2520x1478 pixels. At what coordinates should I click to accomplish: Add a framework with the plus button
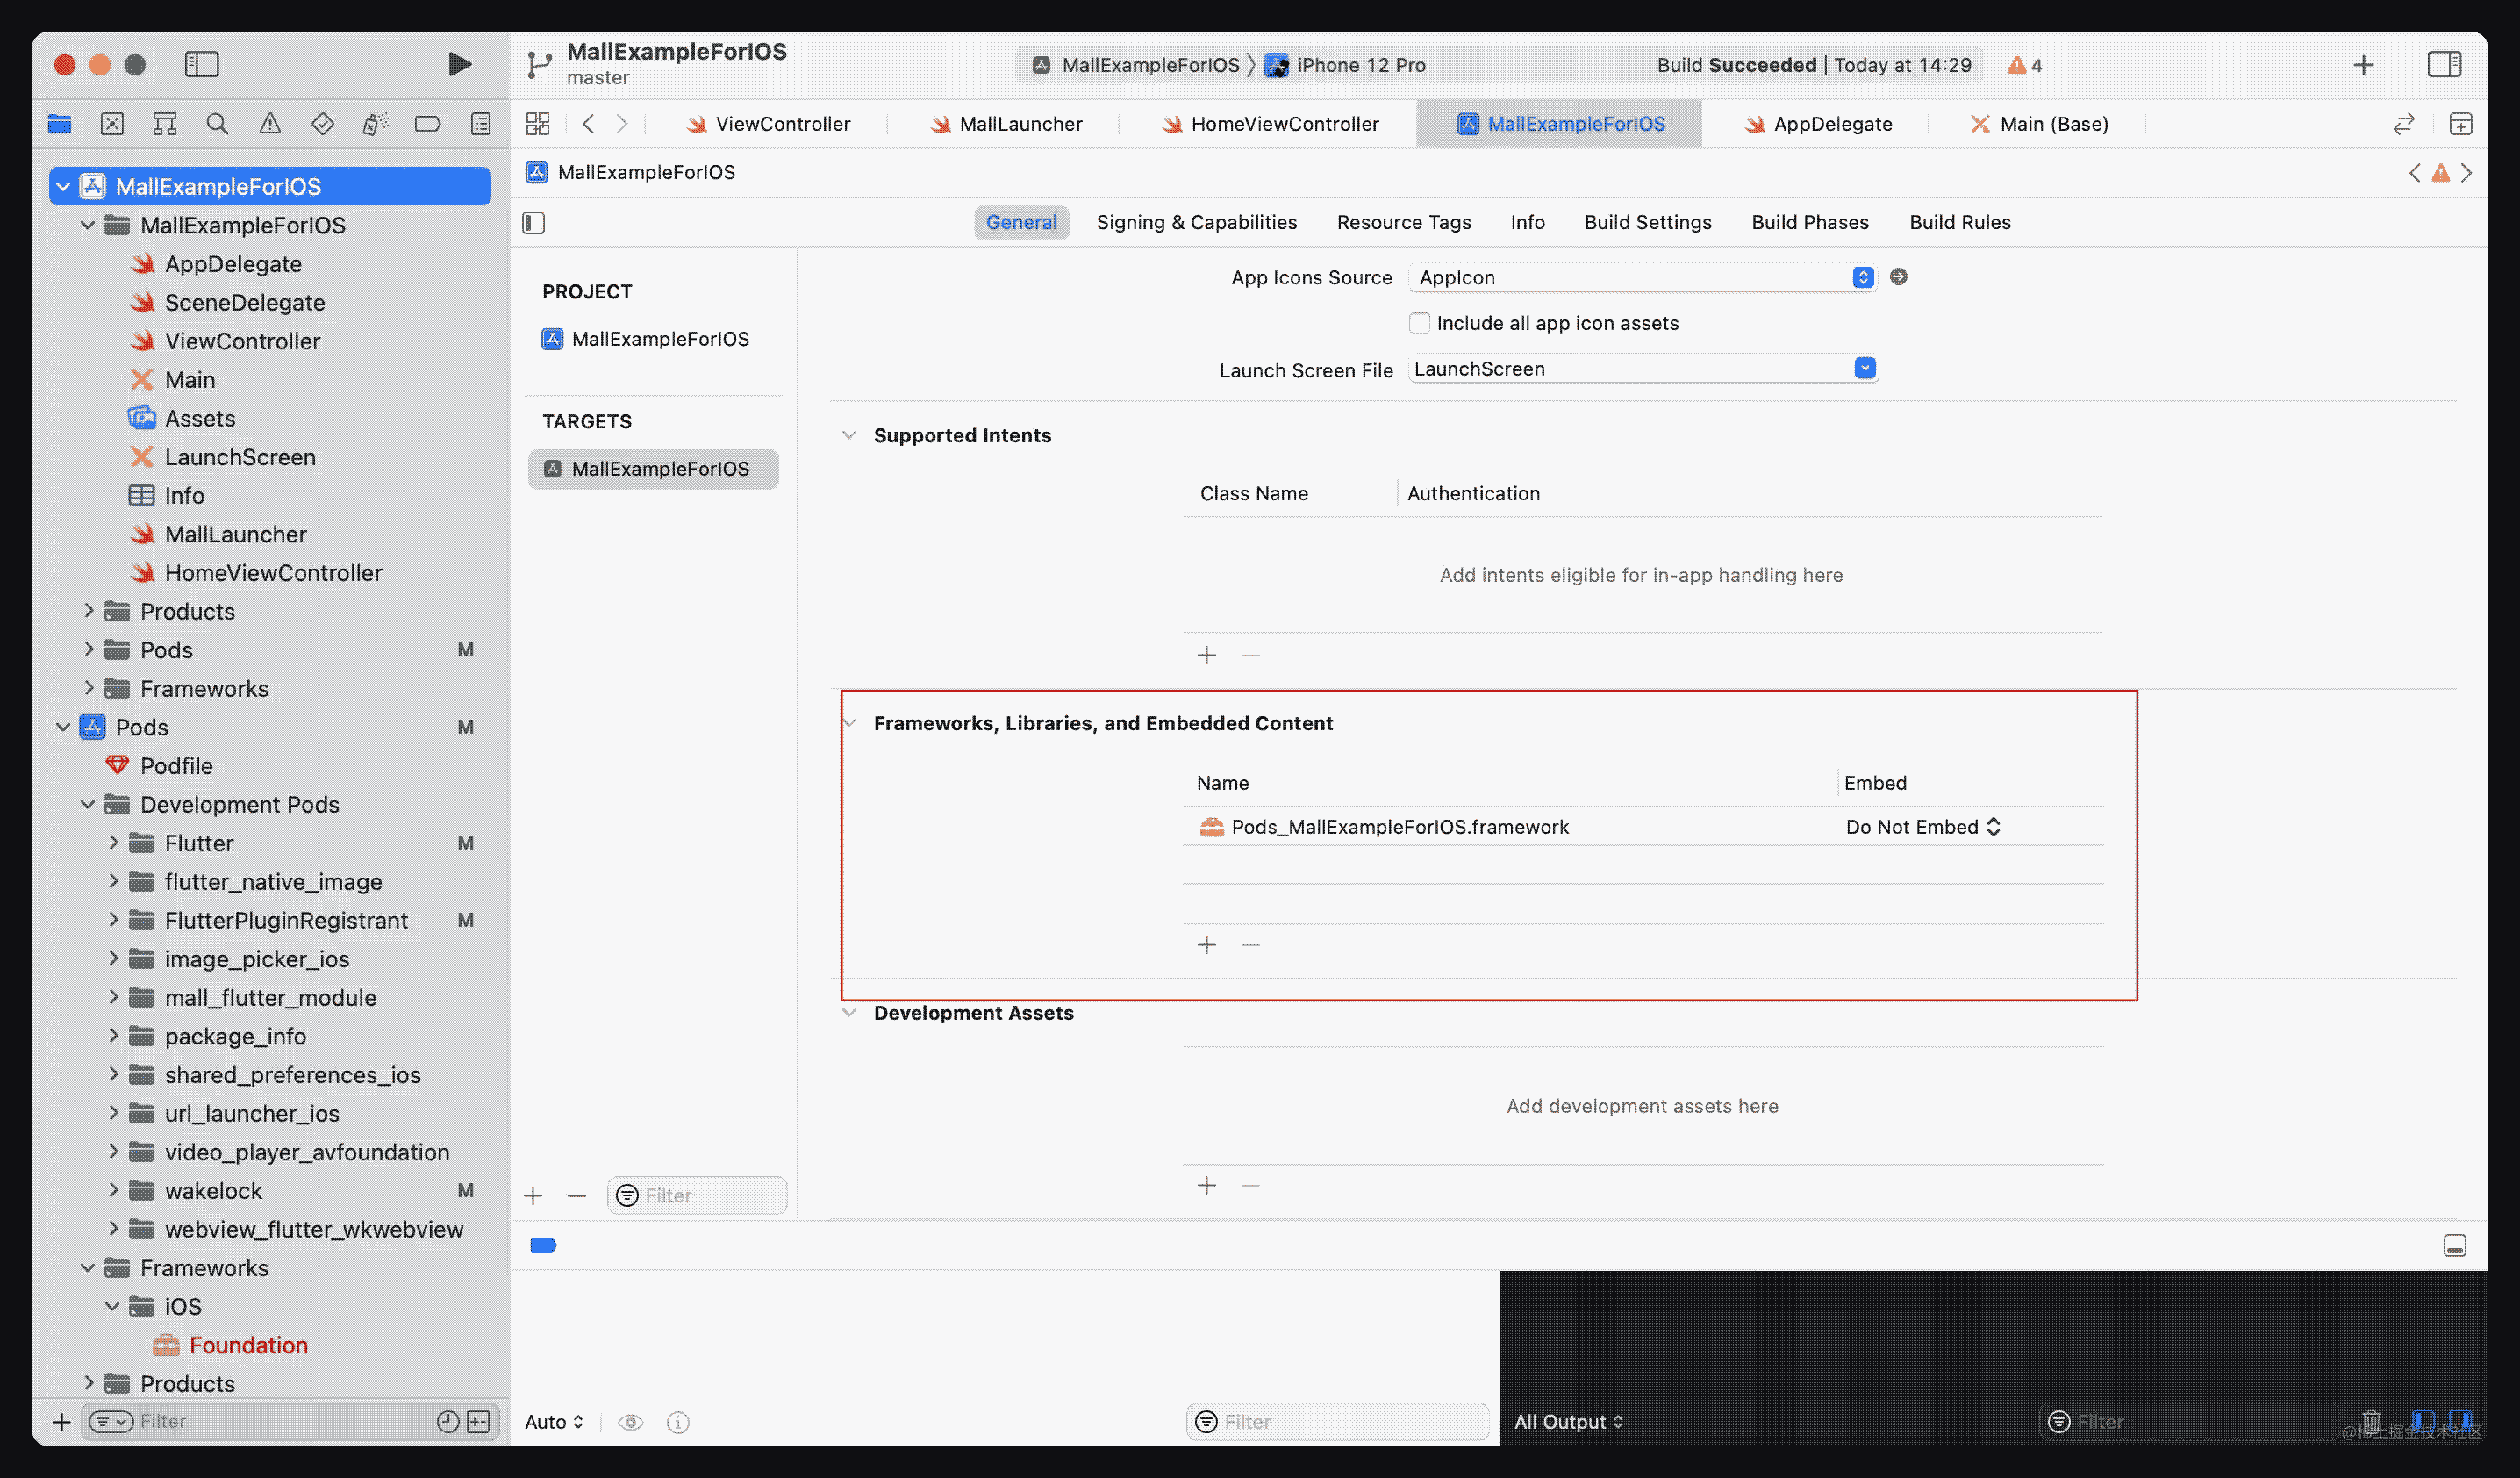coord(1207,945)
